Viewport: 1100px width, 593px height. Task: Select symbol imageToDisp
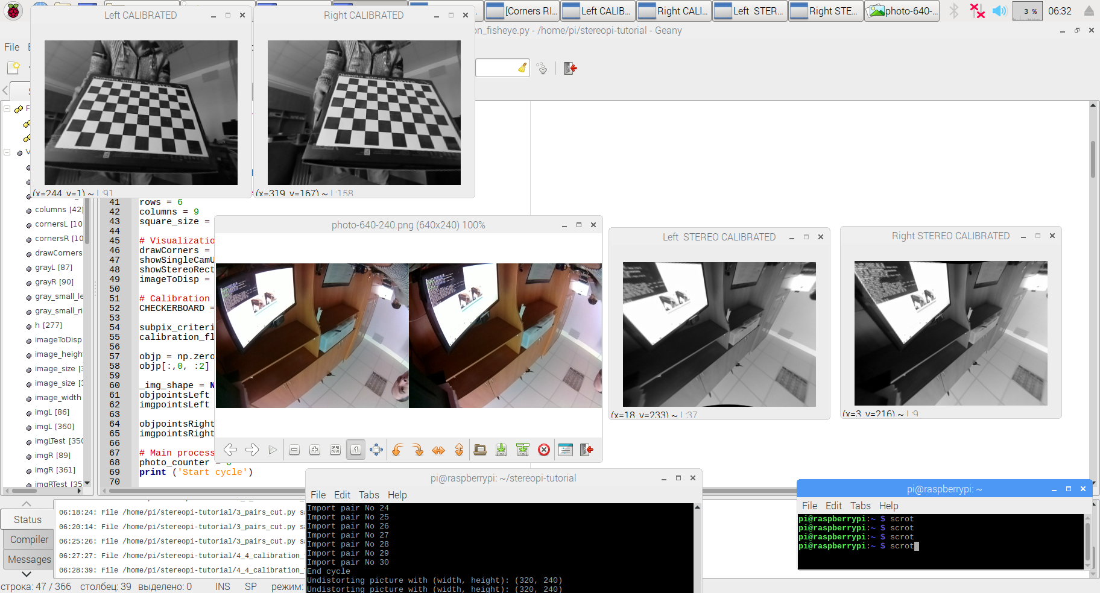click(x=58, y=340)
